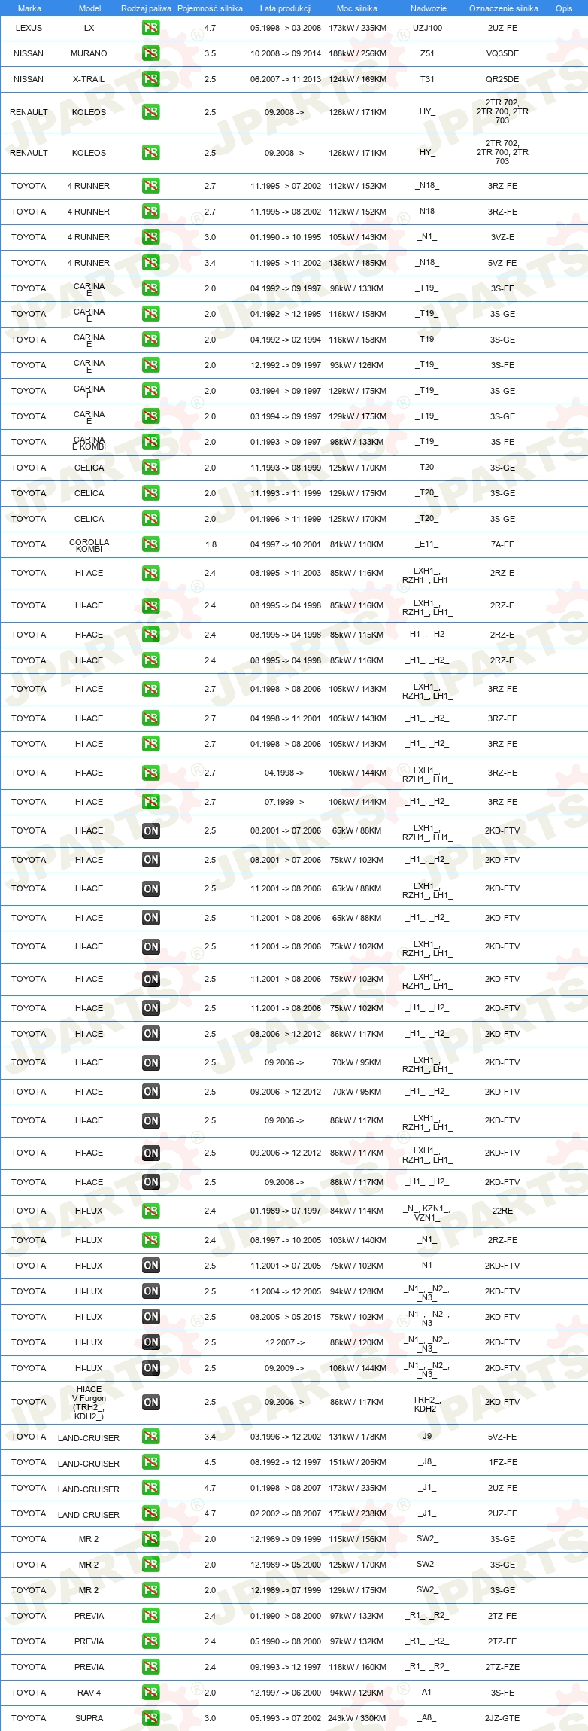
Task: Select fuel icon in Nissan X-Trail row
Action: pos(151,79)
